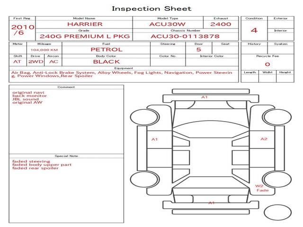This screenshot has width=303, height=227.
Task: Select the note 'faded rear spoiler'
Action: [36, 168]
